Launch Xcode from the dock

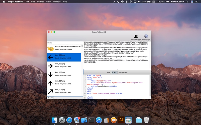tap(84, 120)
